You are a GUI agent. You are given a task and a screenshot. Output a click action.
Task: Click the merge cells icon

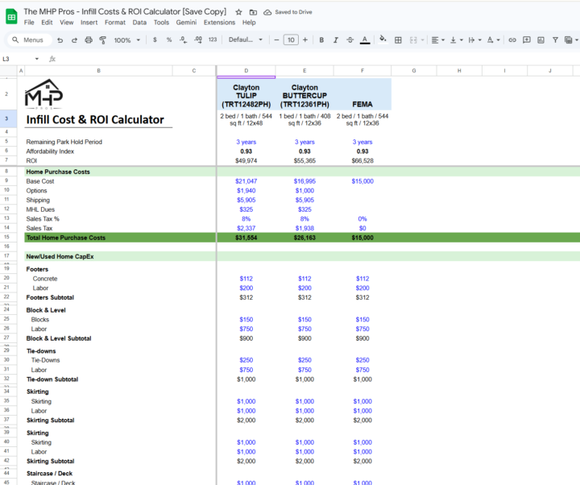pyautogui.click(x=413, y=40)
